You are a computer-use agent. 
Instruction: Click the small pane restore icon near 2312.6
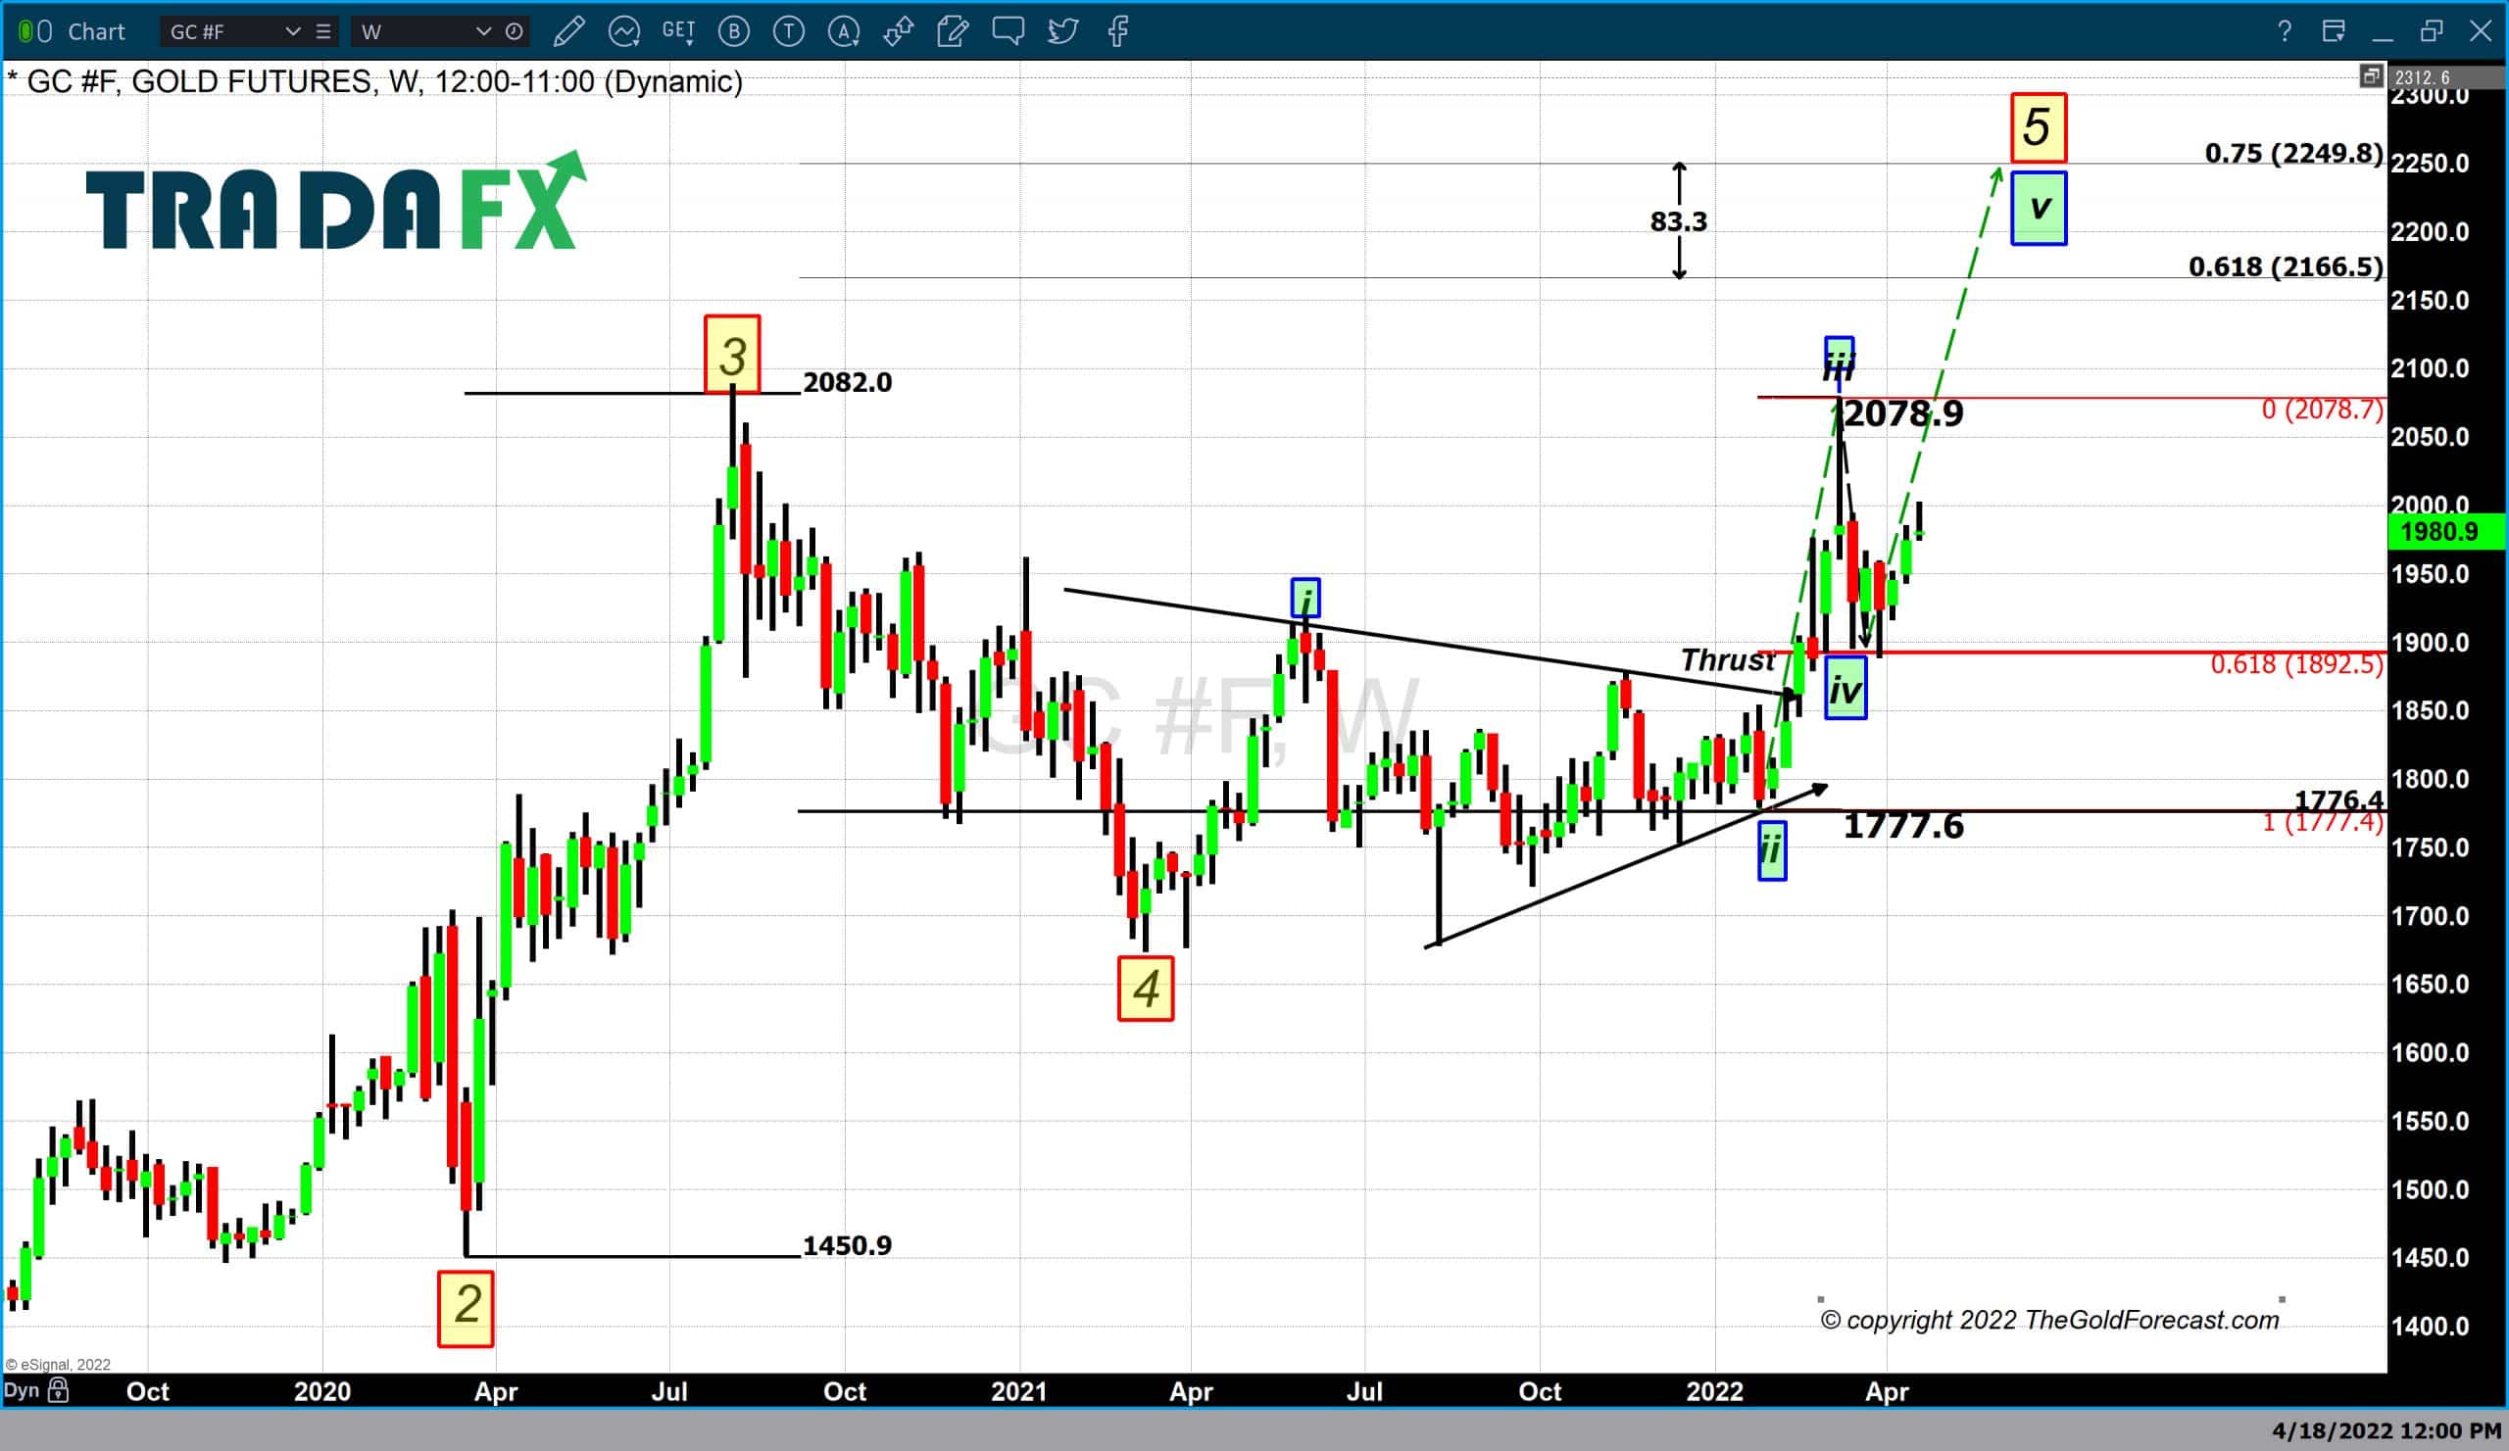2371,75
